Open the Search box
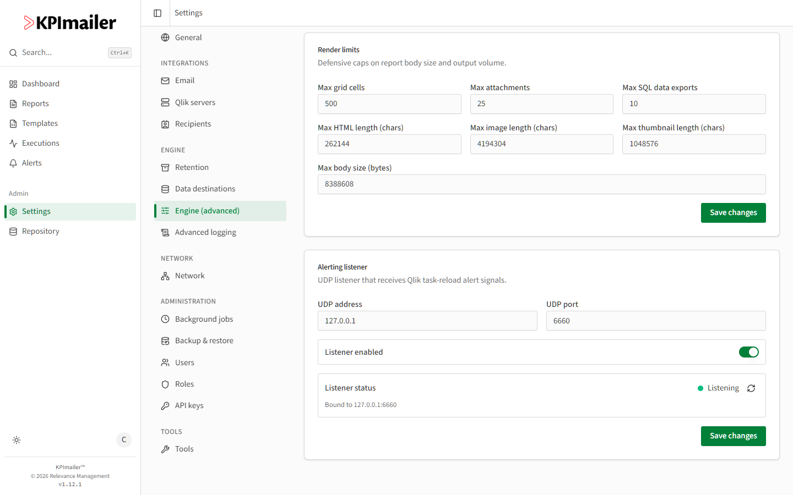Screen dimensions: 793x495 click(x=70, y=53)
